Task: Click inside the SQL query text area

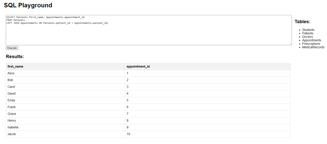Action: coord(149,30)
